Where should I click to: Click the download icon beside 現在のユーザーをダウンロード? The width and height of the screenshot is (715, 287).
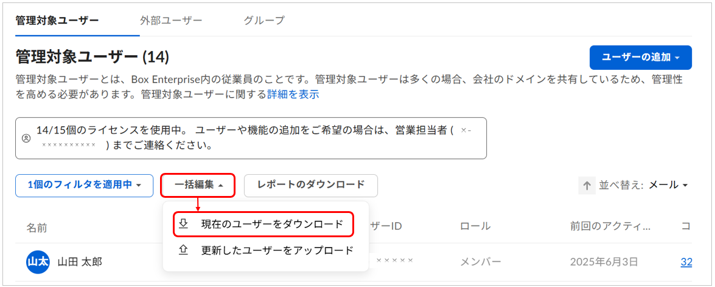click(183, 224)
